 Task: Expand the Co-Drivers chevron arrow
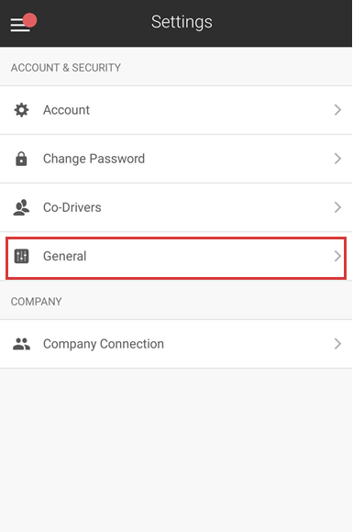pos(337,207)
